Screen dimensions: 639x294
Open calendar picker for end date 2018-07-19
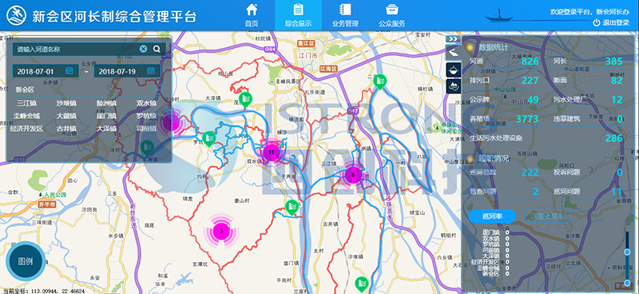point(151,71)
